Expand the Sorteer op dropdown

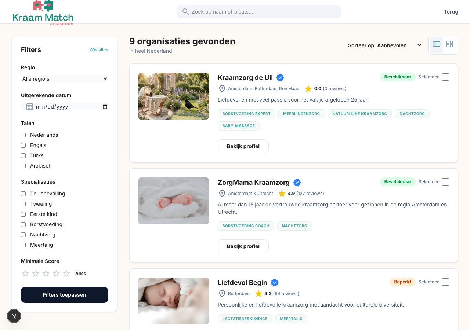(x=384, y=45)
